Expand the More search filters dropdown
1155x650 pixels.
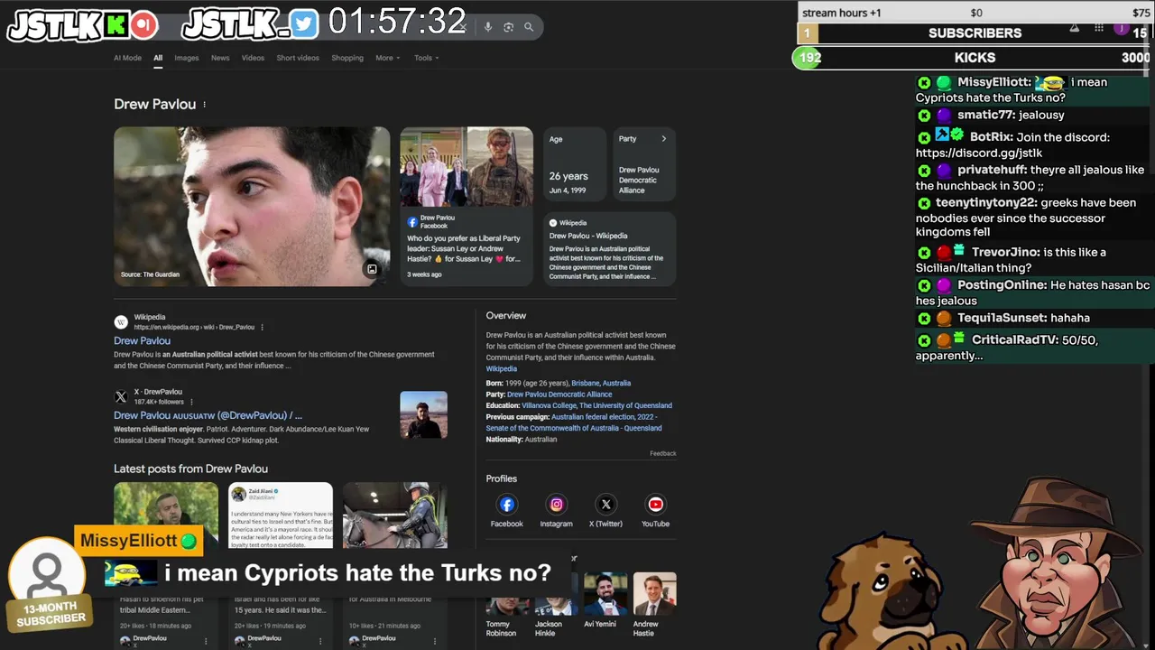click(387, 58)
